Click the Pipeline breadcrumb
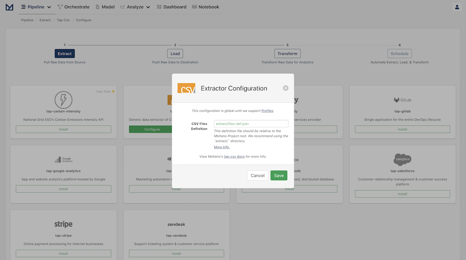This screenshot has height=260, width=466. click(27, 20)
